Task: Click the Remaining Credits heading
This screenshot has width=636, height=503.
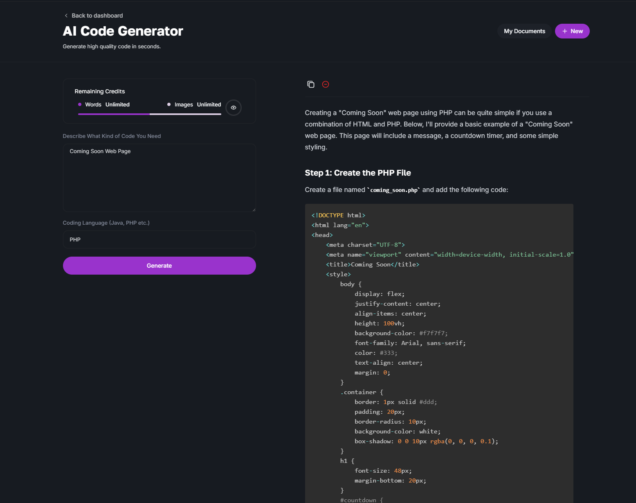Action: click(x=99, y=91)
